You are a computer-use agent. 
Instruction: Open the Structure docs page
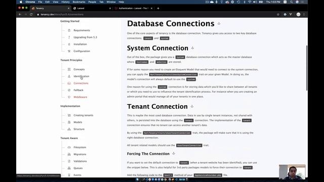click(x=79, y=129)
